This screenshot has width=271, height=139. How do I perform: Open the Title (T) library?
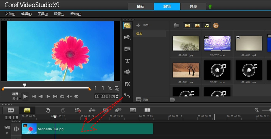[127, 61]
